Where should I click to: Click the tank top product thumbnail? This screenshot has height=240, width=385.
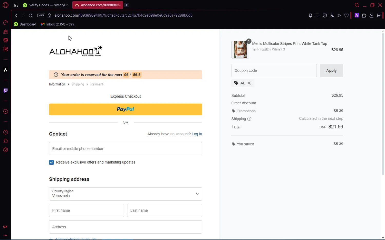point(240,50)
